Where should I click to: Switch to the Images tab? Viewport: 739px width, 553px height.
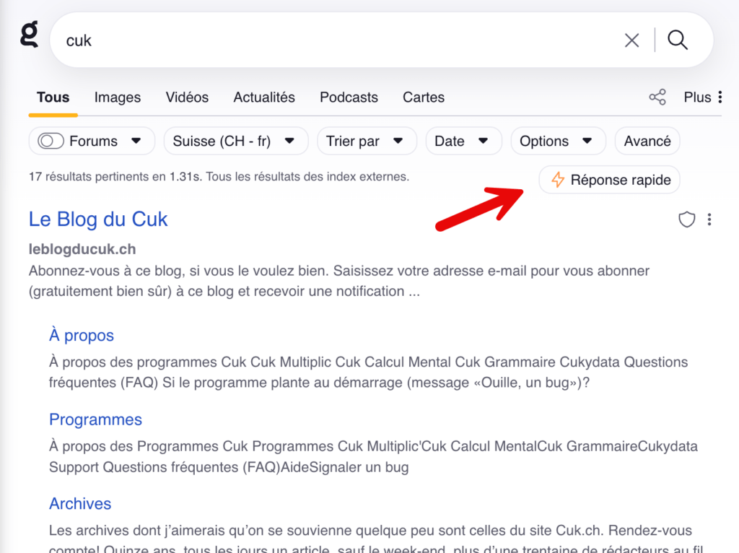tap(118, 97)
